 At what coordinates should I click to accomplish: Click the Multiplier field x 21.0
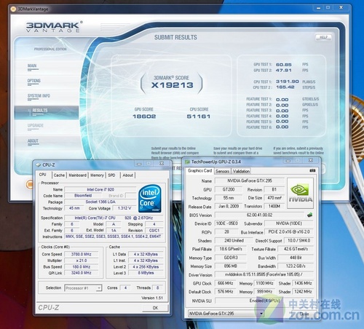click(x=82, y=261)
